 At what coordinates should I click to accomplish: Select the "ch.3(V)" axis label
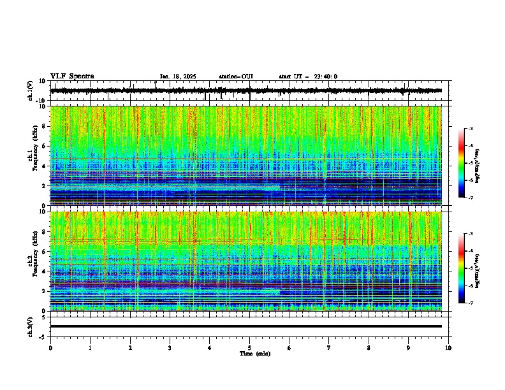click(x=31, y=327)
